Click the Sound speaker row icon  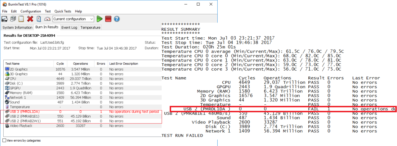pyautogui.click(x=7, y=102)
